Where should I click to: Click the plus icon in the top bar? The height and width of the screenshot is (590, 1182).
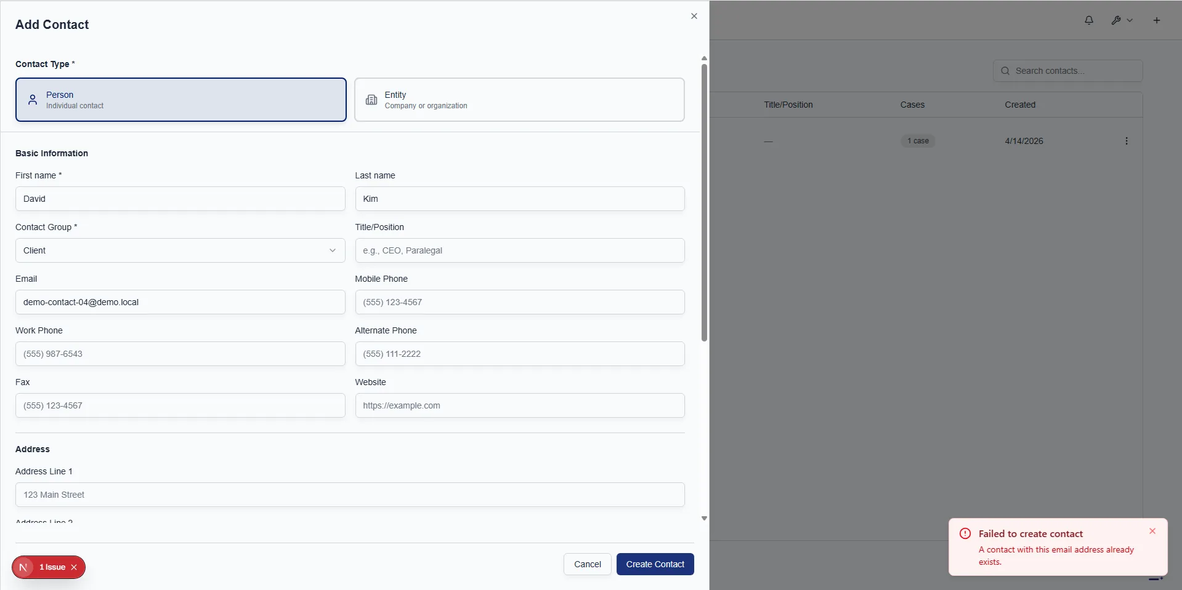[1157, 20]
